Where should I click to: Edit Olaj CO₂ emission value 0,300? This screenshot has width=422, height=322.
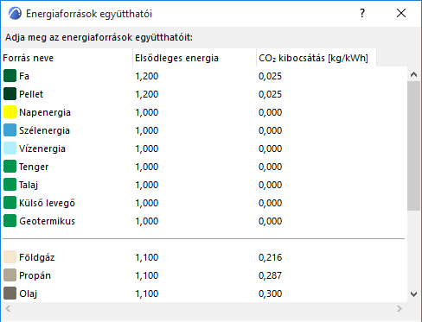pyautogui.click(x=270, y=294)
